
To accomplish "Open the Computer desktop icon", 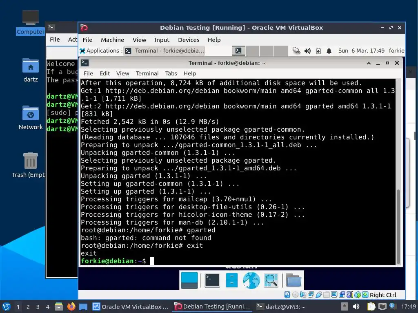I will [x=30, y=23].
